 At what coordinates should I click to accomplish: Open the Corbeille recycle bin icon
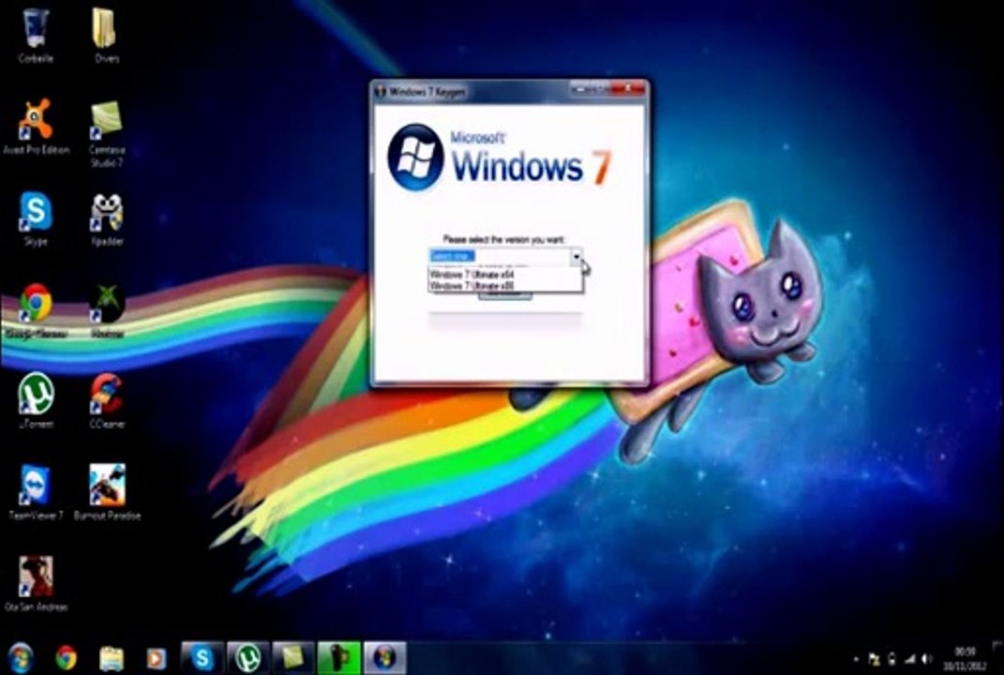(36, 36)
